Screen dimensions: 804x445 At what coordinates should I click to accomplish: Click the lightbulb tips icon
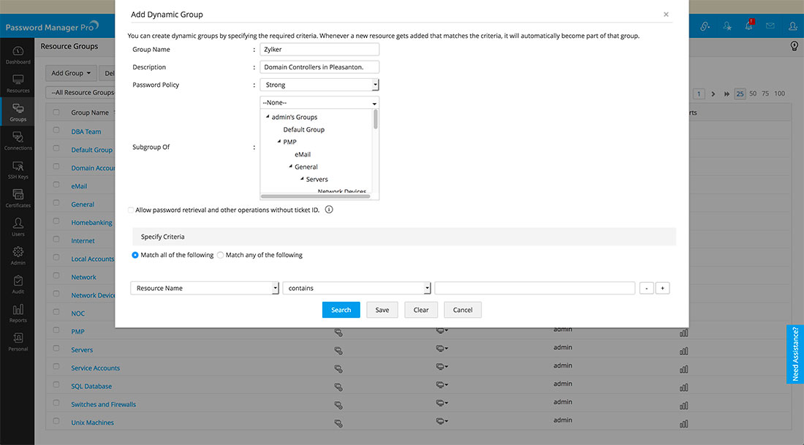click(794, 46)
